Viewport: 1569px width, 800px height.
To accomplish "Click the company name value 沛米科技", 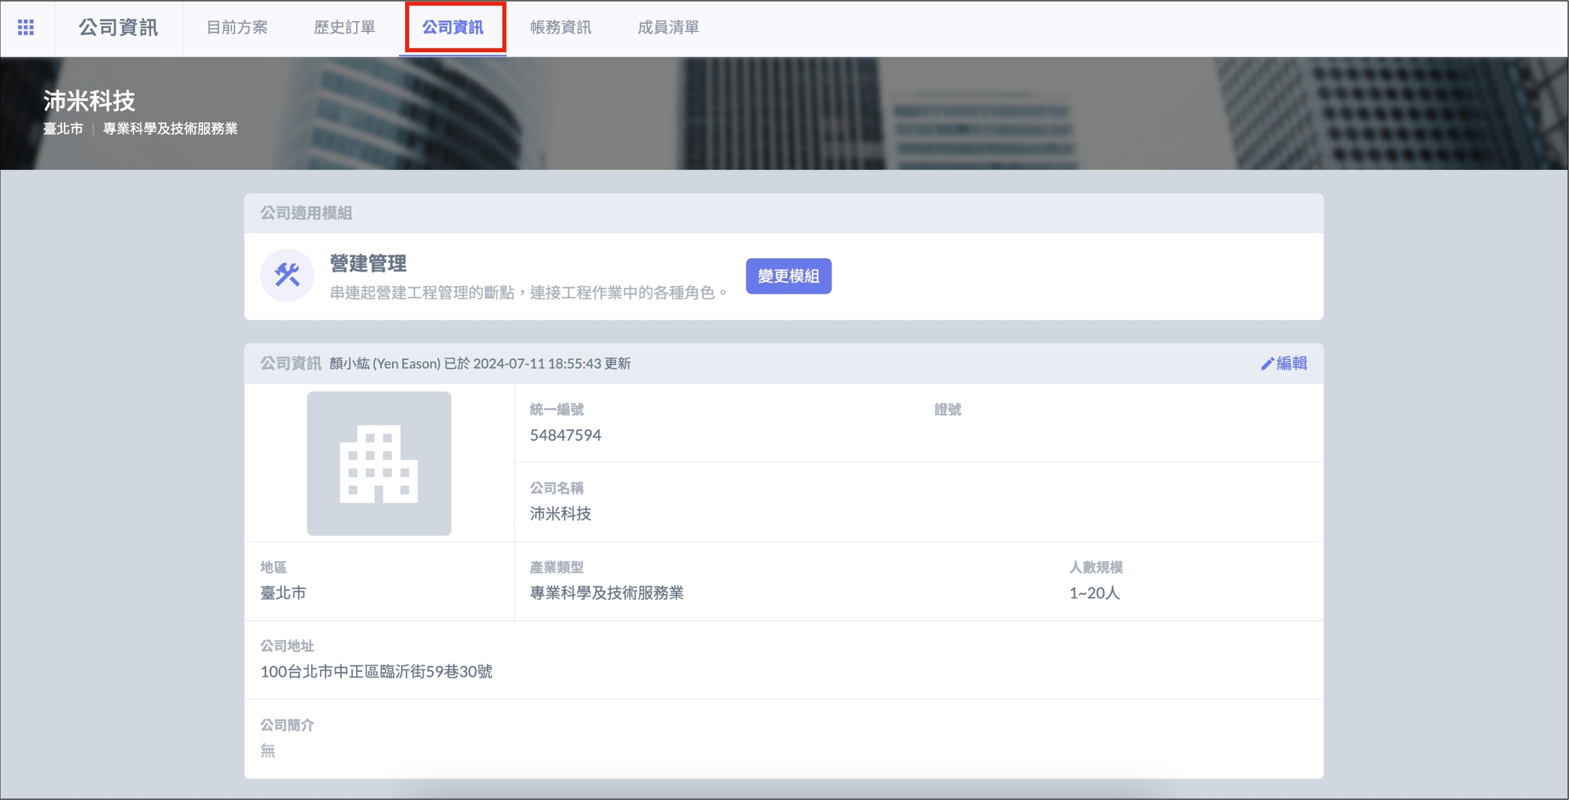I will (560, 514).
